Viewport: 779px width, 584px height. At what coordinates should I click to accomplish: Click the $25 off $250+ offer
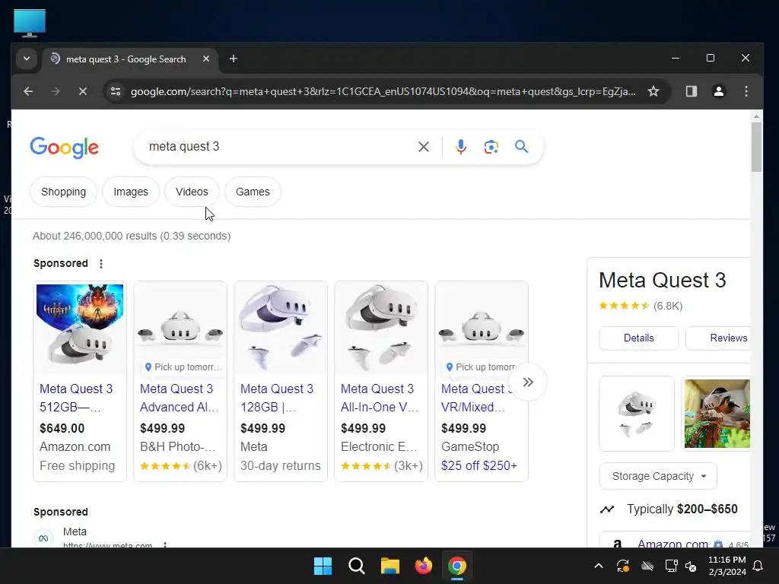click(x=479, y=466)
